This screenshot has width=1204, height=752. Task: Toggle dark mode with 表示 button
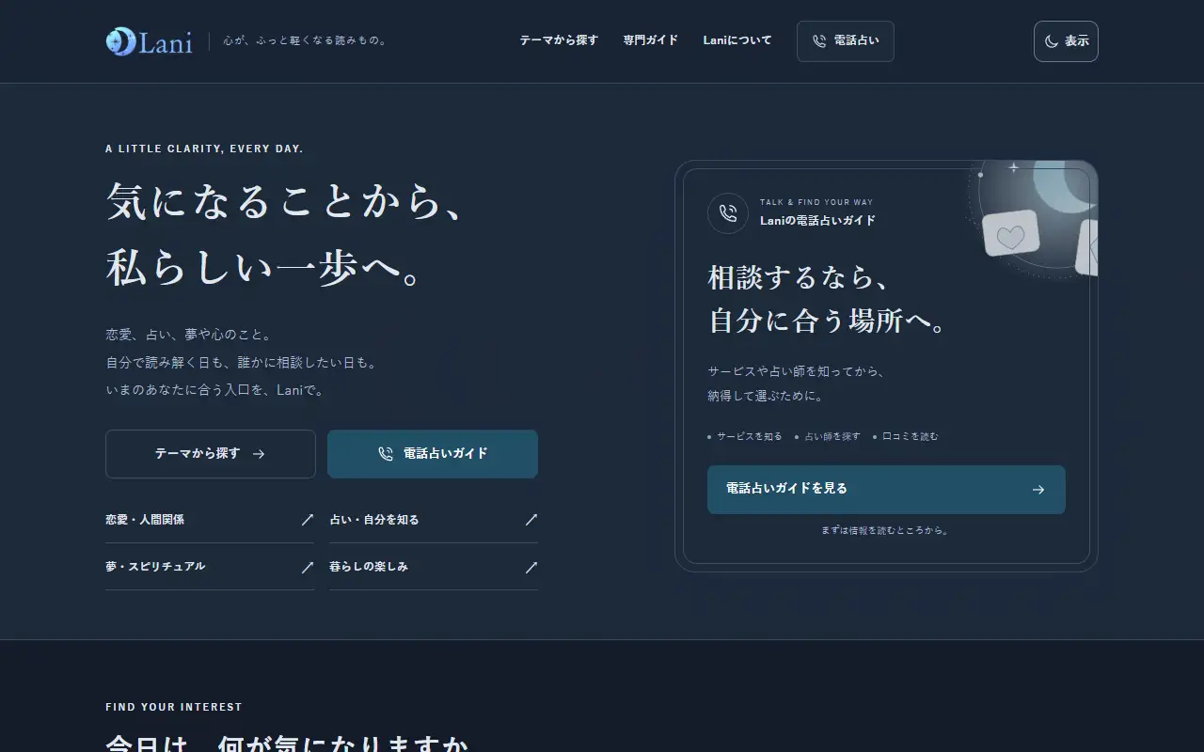point(1066,41)
